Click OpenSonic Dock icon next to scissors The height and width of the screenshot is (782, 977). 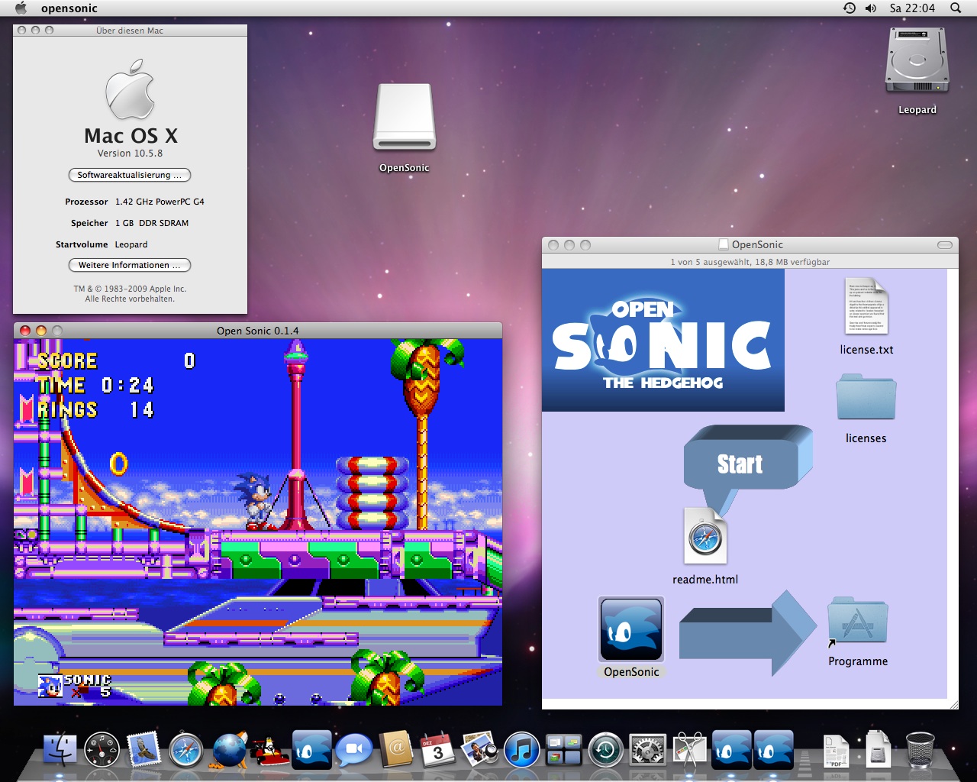point(732,750)
